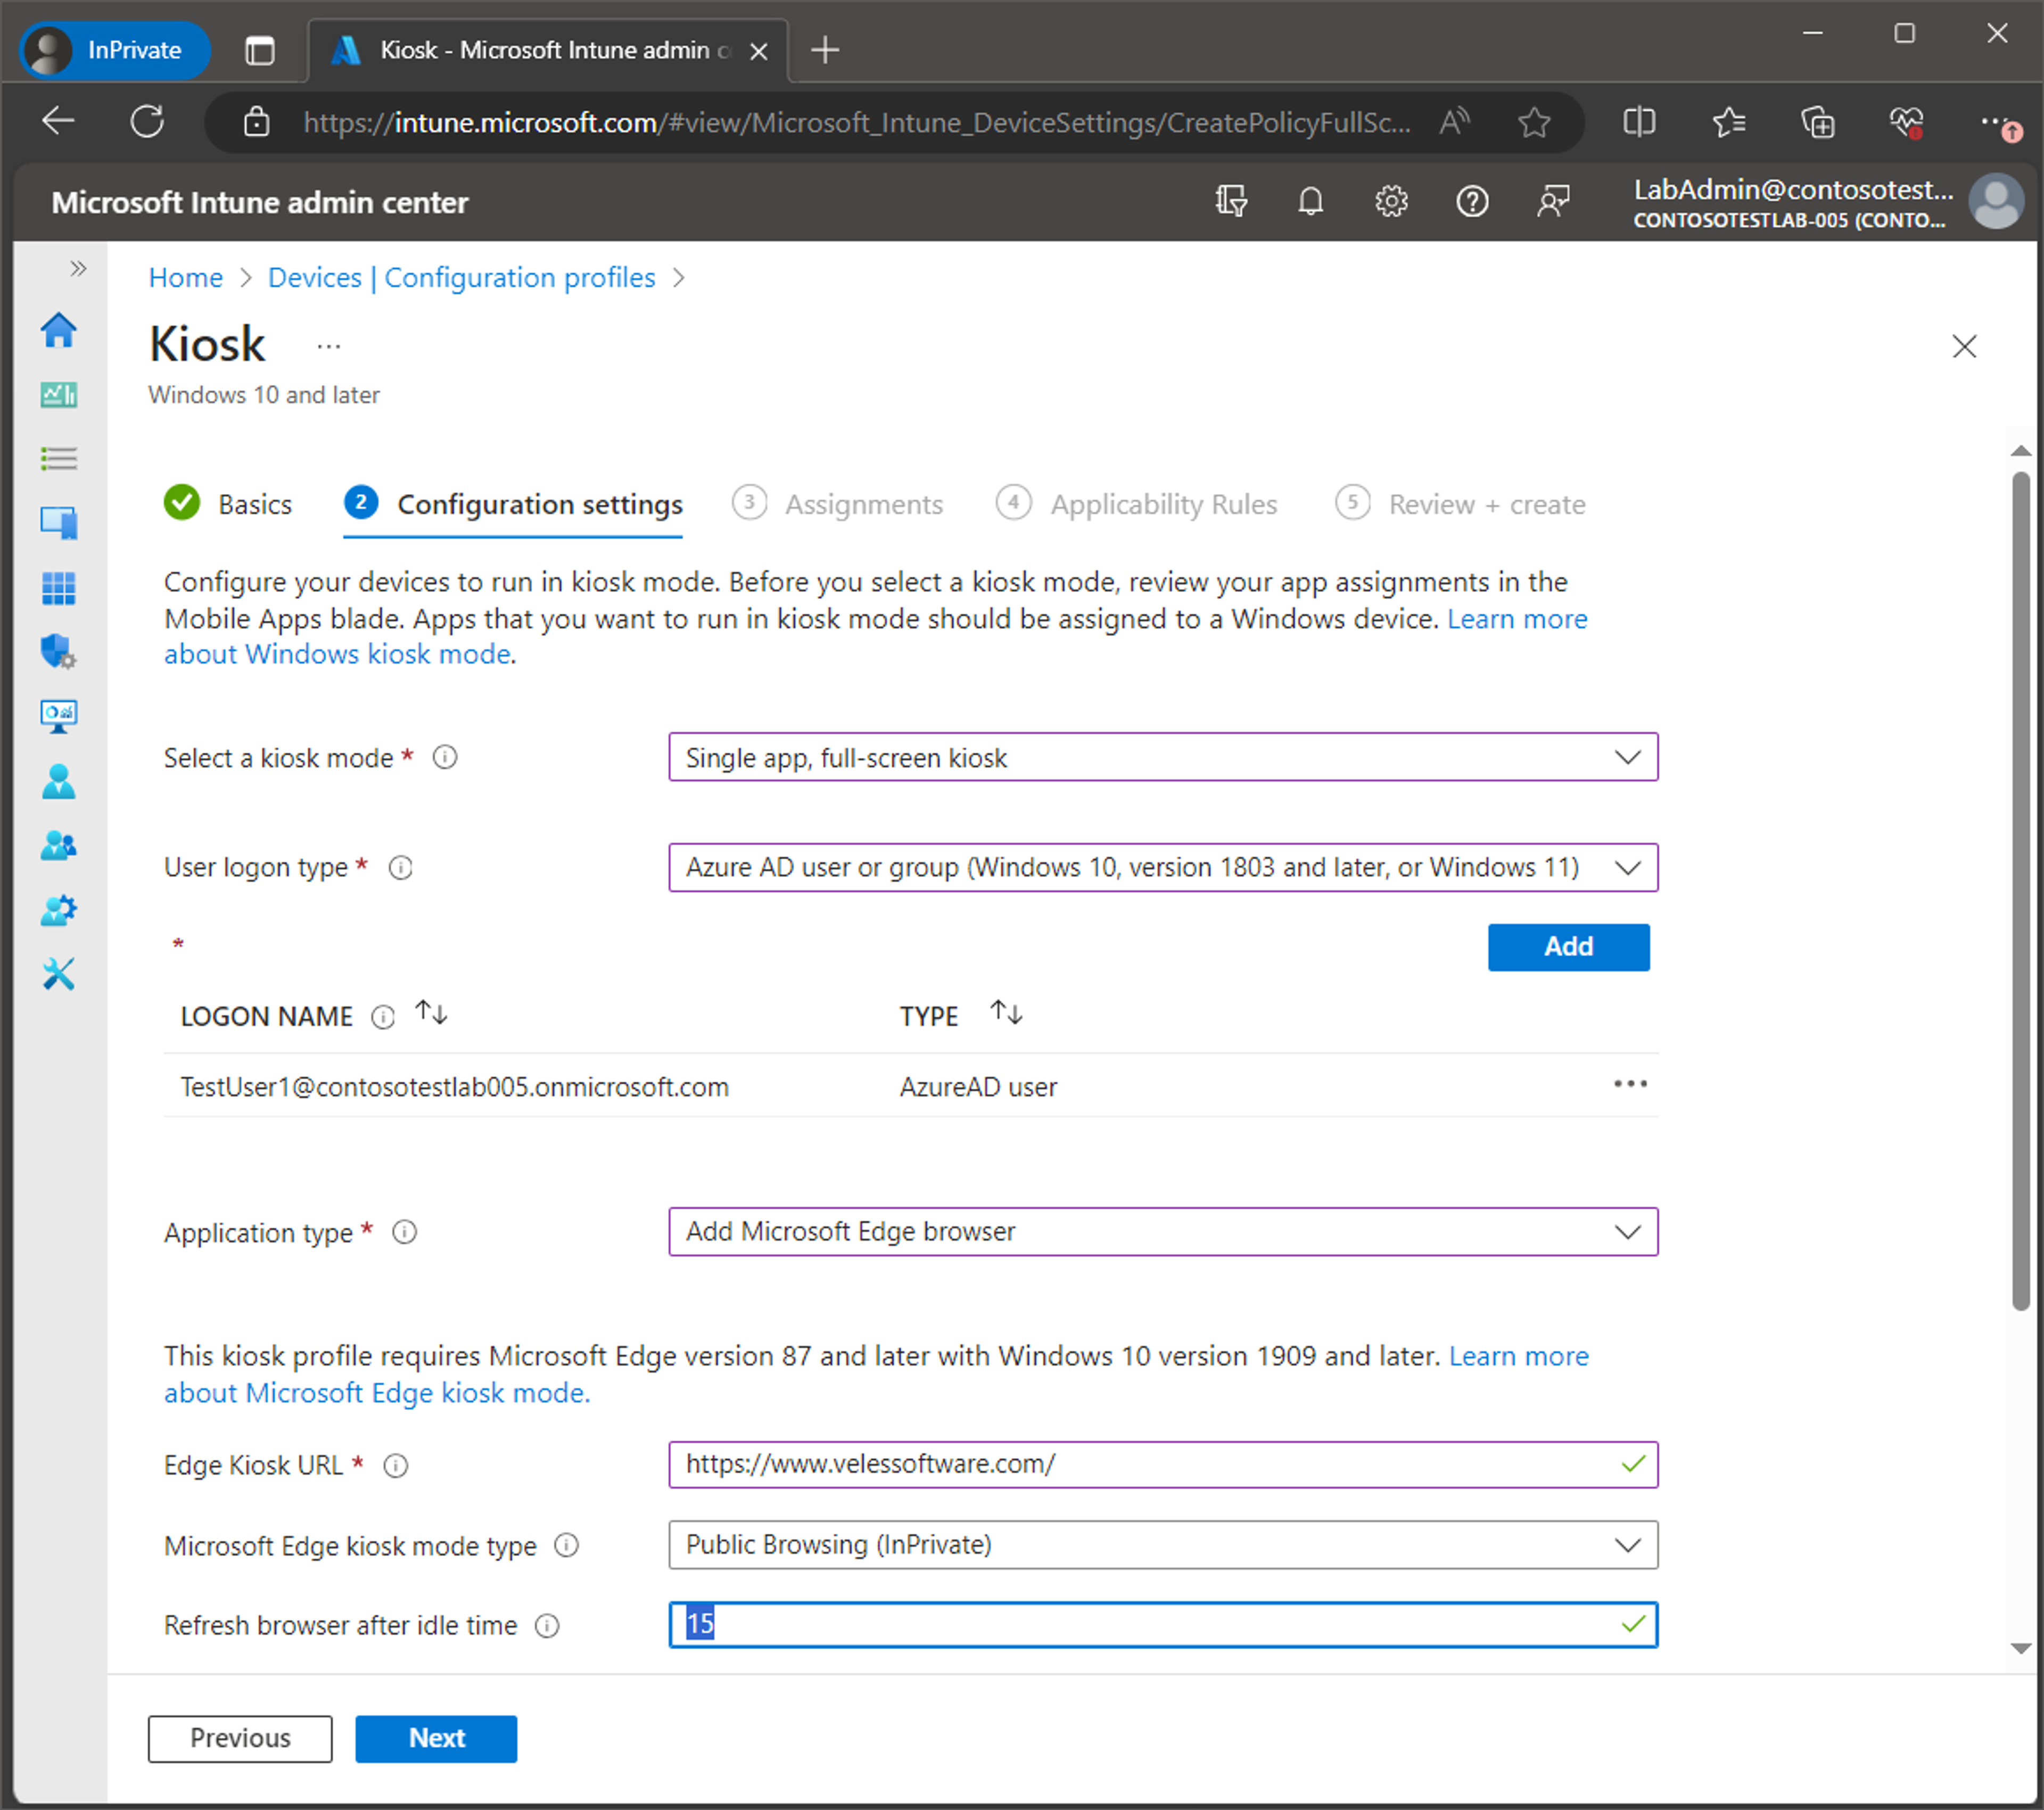Viewport: 2044px width, 1810px height.
Task: Click the scrollbar down arrow
Action: click(2020, 1648)
